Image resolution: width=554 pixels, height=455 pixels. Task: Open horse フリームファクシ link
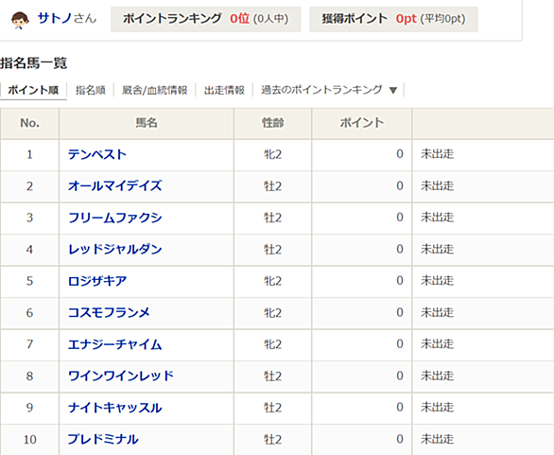(x=114, y=218)
